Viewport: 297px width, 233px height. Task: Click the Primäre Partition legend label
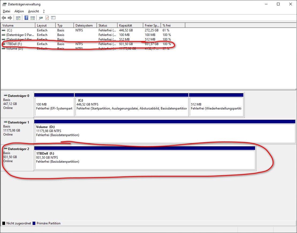48,223
